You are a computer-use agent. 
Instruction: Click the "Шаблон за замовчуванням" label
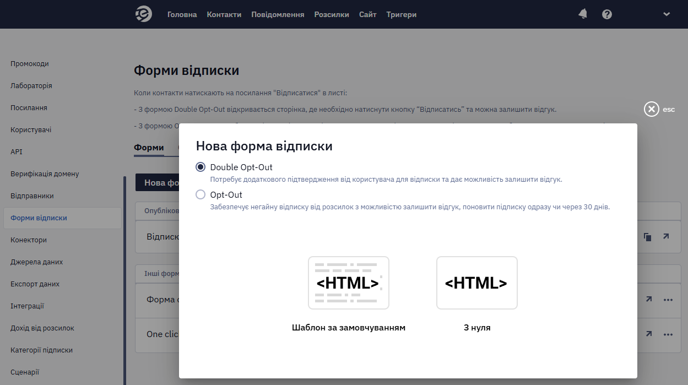click(349, 328)
